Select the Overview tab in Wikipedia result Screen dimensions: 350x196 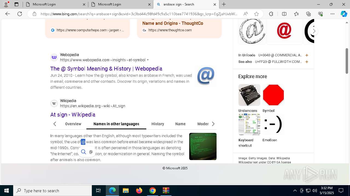pos(73,124)
